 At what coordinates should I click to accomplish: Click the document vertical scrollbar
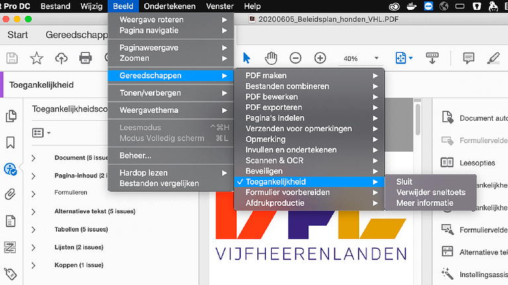417,118
